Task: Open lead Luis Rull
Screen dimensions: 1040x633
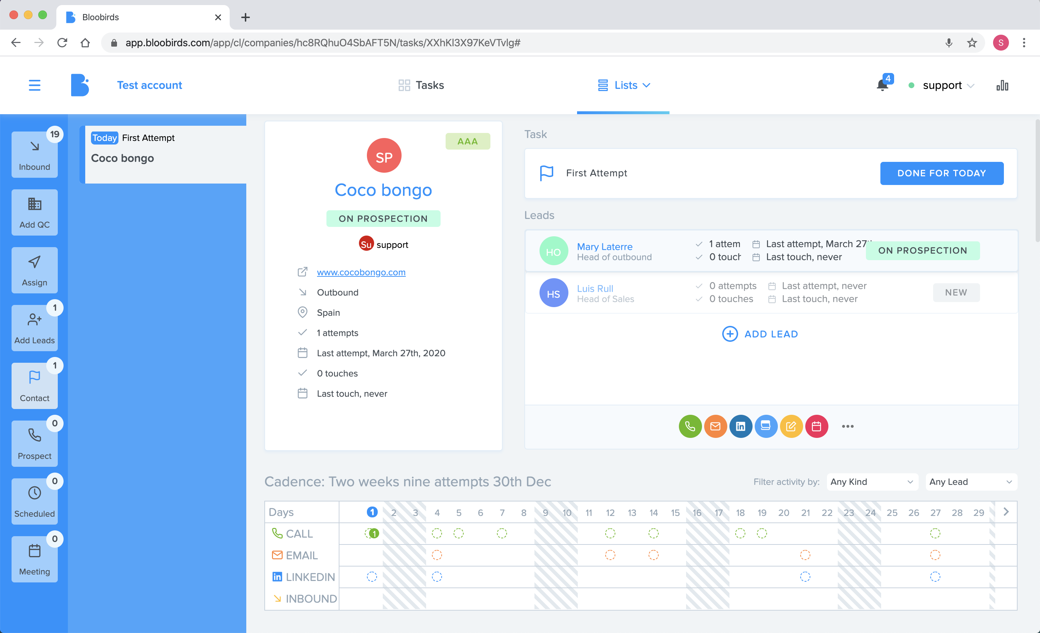Action: (595, 288)
